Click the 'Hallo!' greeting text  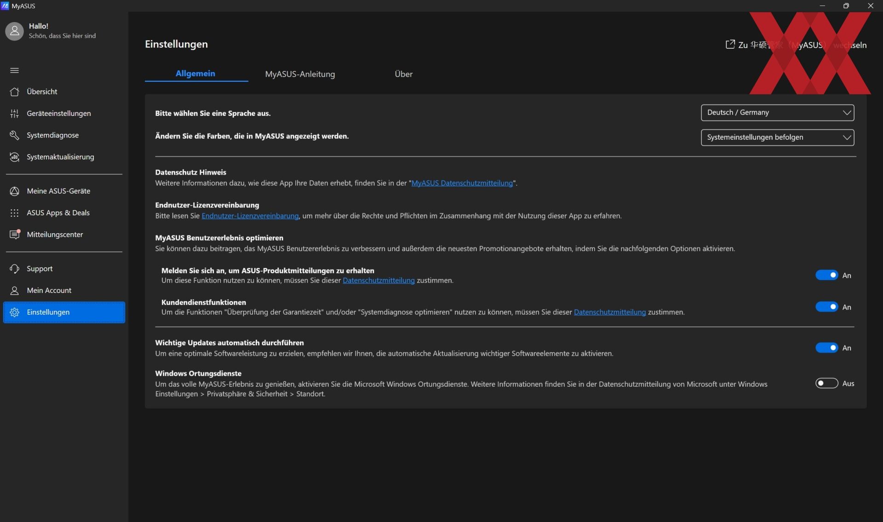(x=39, y=26)
